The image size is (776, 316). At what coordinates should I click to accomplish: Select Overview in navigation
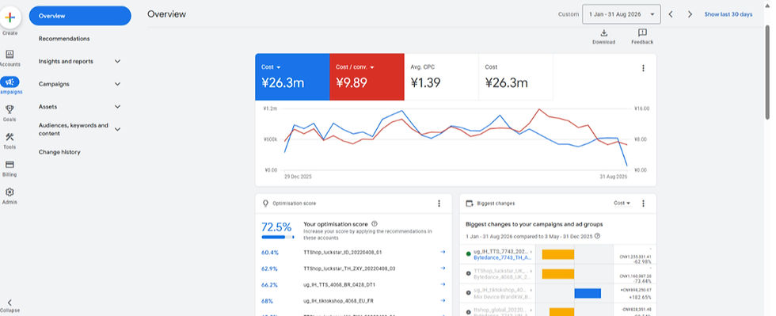[80, 16]
